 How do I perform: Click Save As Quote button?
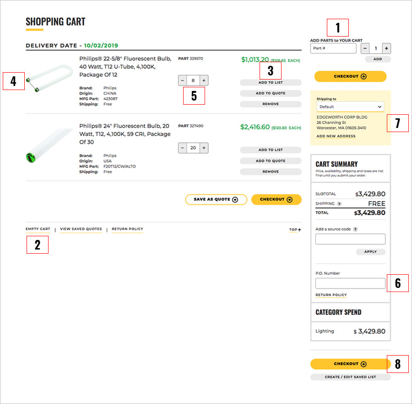(x=216, y=199)
